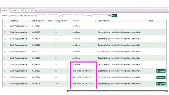169x95 pixels.
Task: Tick the checkbox for Kindle028
Action: click(5, 58)
